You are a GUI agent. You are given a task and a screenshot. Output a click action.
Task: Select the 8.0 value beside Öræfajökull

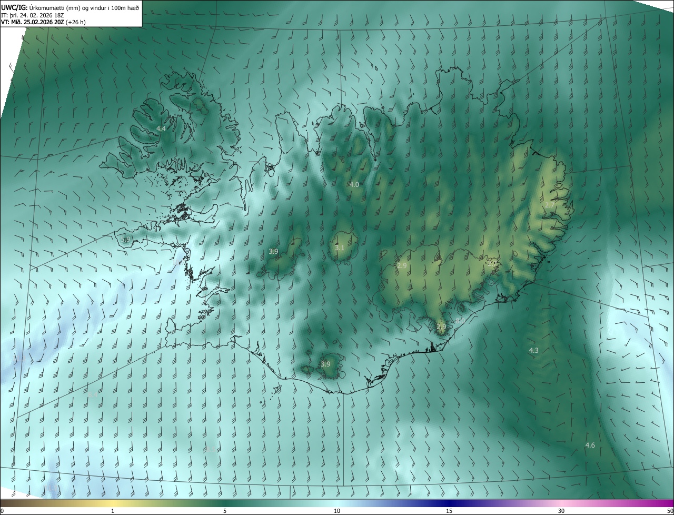point(460,321)
